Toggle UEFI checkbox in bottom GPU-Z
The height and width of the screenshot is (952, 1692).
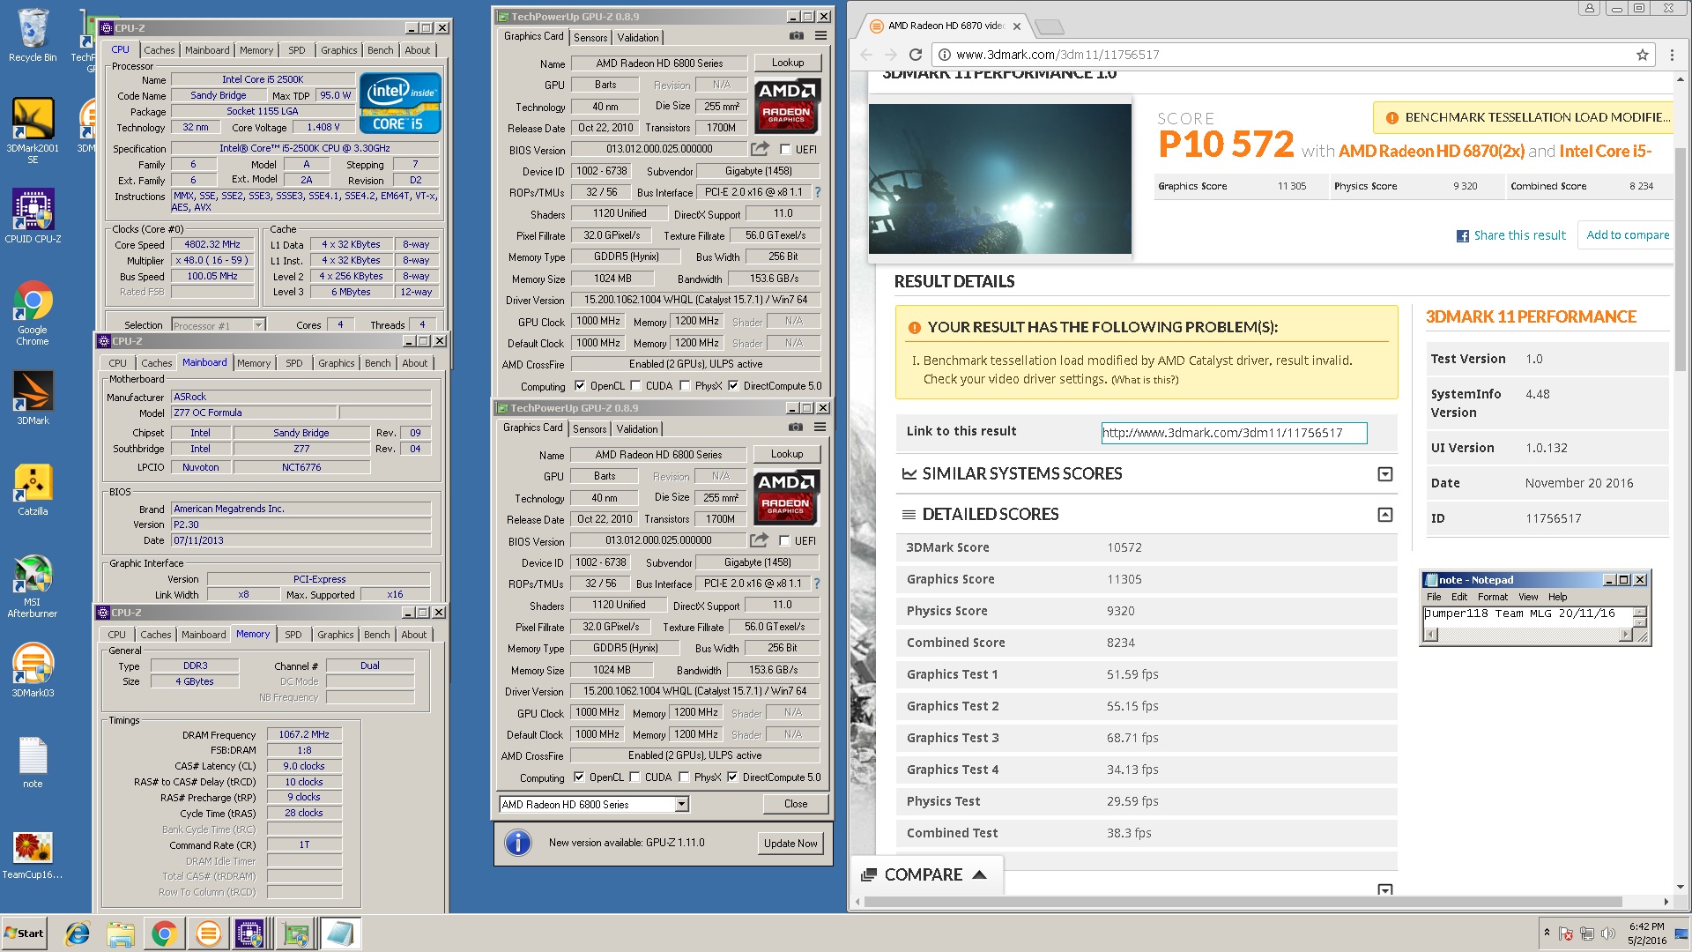(784, 541)
